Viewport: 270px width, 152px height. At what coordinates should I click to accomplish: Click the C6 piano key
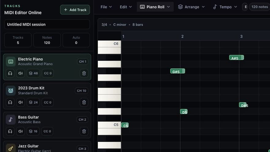109,44
